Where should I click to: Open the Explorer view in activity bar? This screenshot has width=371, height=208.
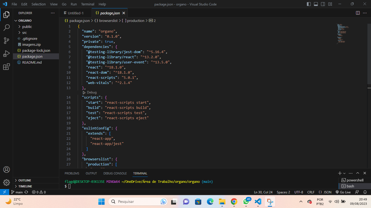[x=7, y=15]
